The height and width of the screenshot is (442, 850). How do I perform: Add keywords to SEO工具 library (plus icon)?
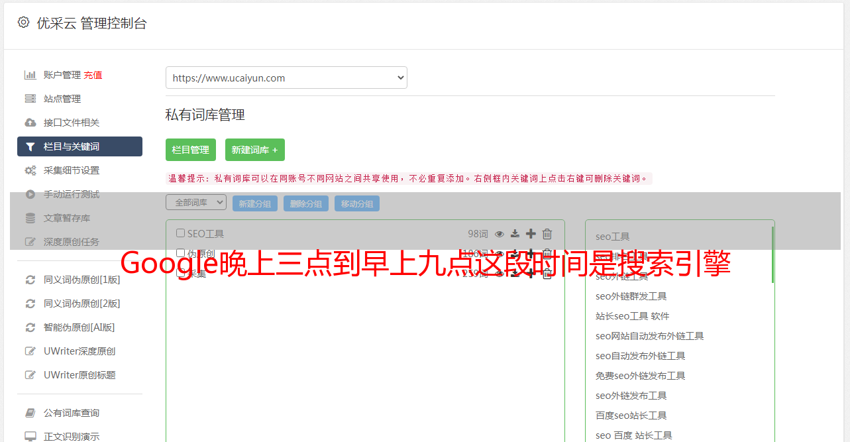[x=531, y=234]
